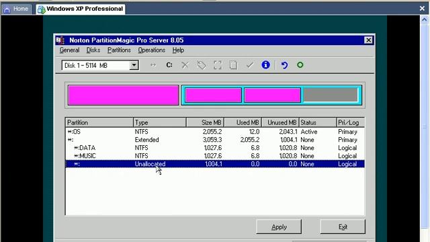Click the 3,059.3 size value of Extended row
Viewport: 430px width, 242px height.
point(212,140)
